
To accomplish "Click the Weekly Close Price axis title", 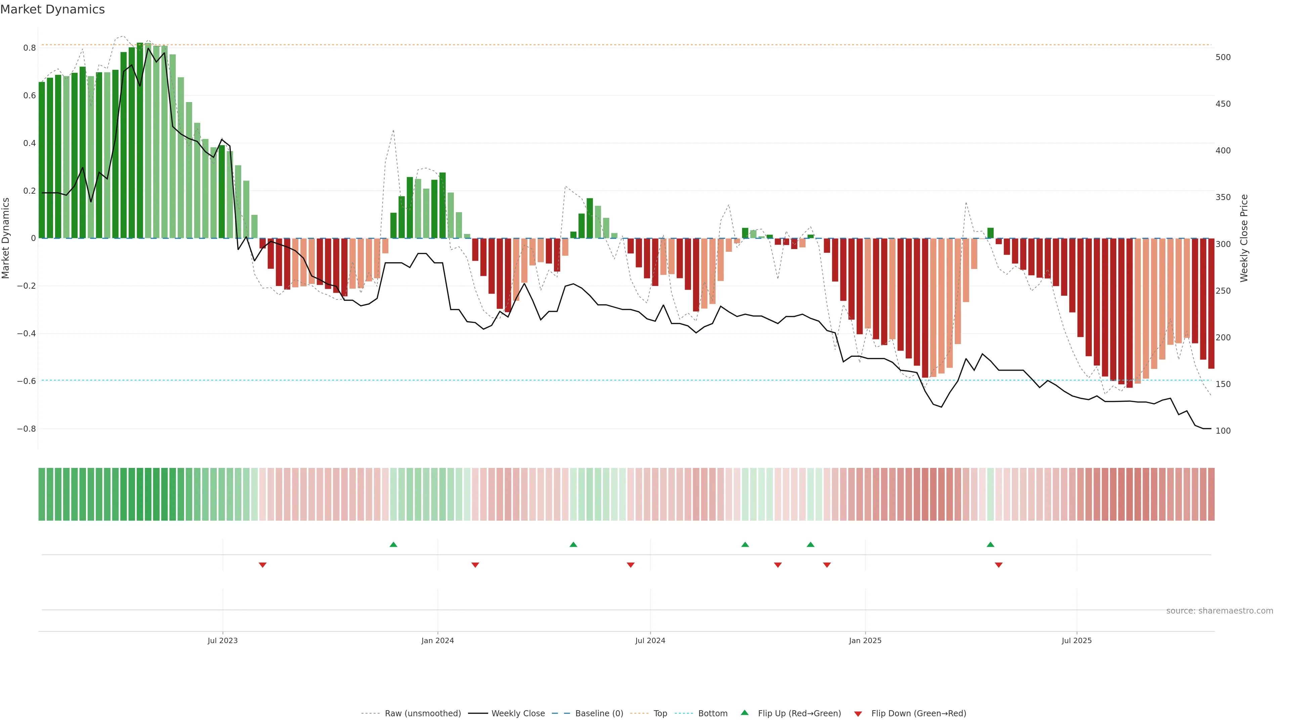I will click(x=1244, y=238).
